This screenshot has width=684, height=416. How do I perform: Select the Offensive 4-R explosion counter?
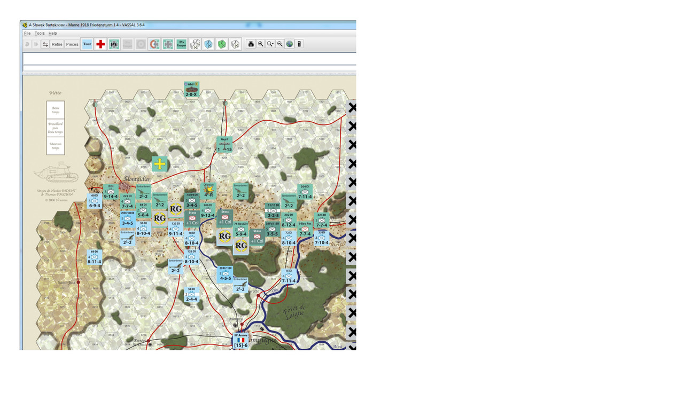208,191
